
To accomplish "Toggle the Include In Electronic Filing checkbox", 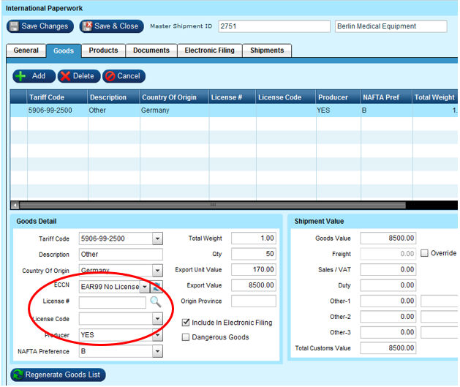I will [x=186, y=323].
